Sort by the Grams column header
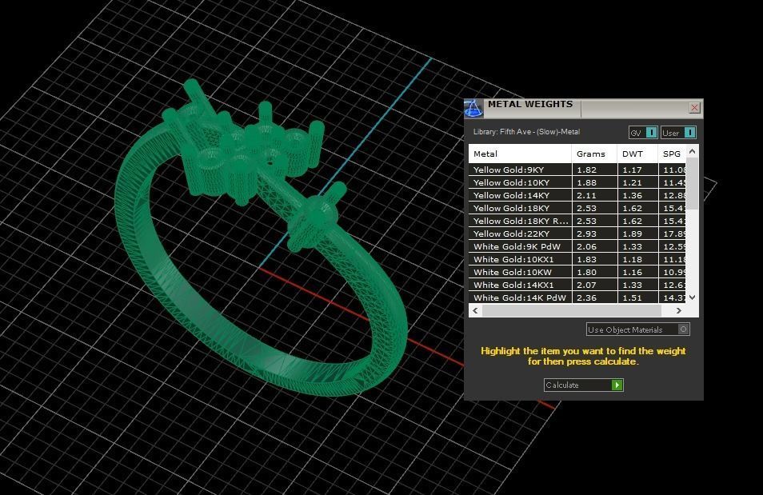This screenshot has height=495, width=763. [594, 154]
